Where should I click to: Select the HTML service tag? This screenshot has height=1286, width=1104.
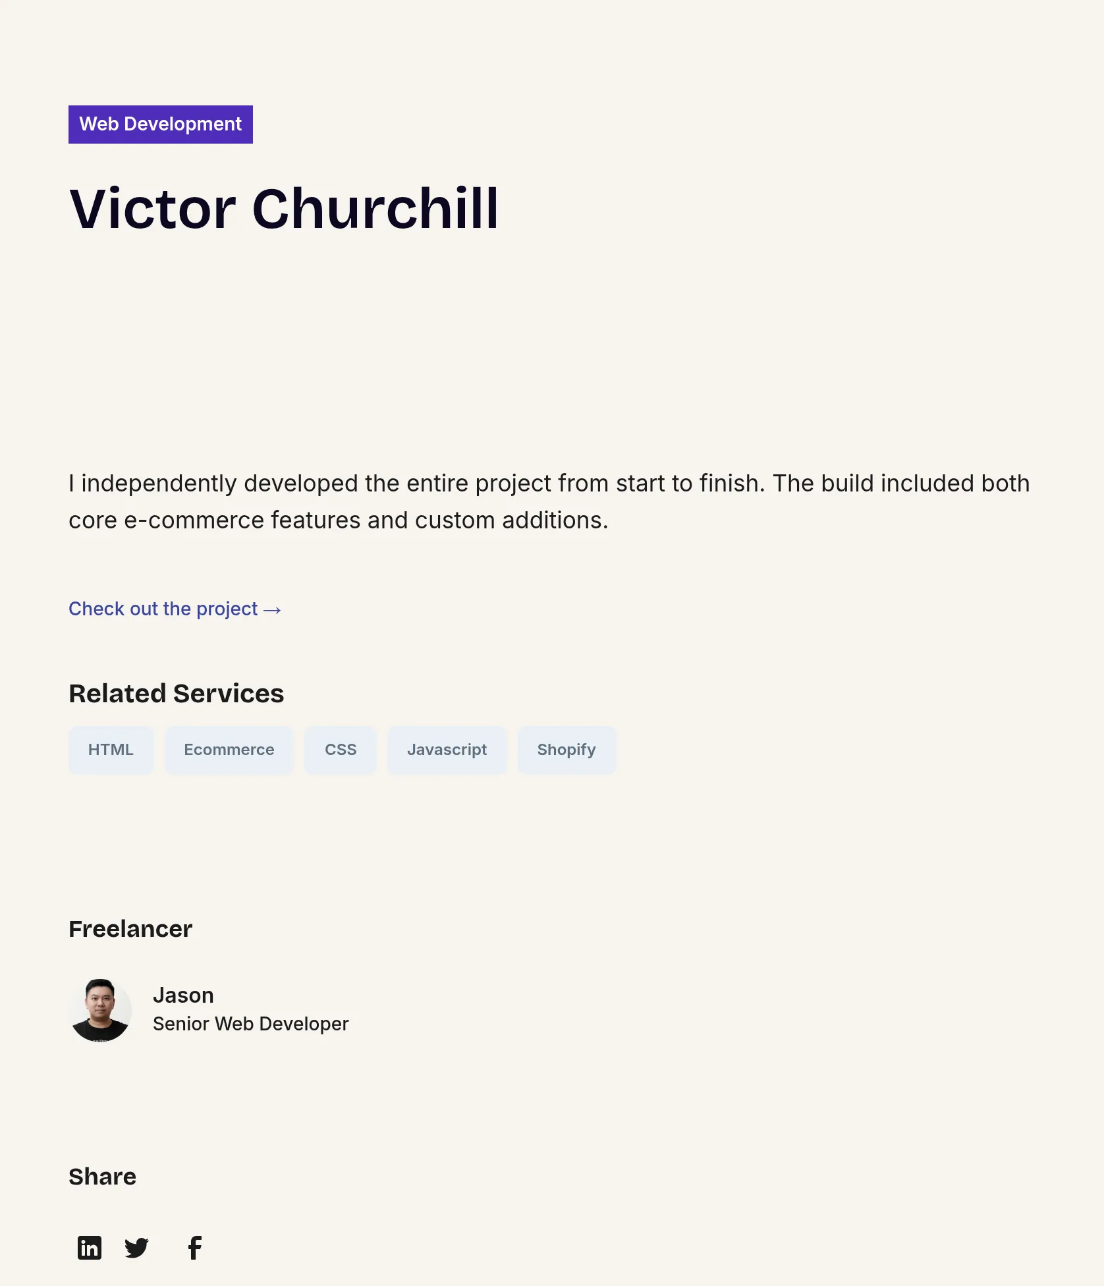(111, 750)
